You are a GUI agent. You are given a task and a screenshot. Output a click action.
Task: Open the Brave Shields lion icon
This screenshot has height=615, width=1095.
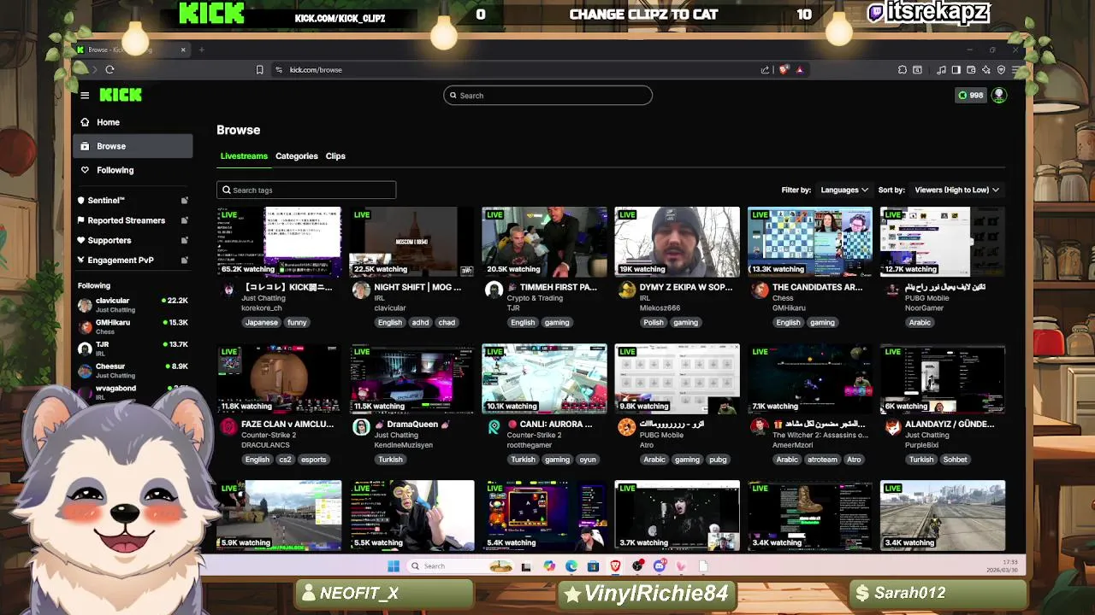pos(783,70)
